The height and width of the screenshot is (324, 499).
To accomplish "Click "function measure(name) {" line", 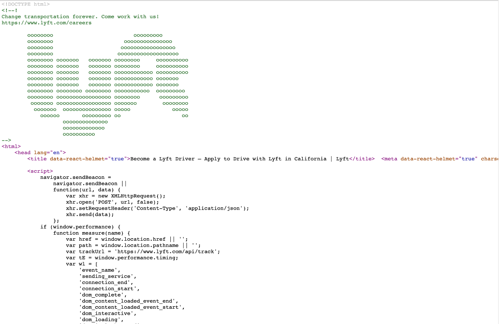I will pos(92,233).
